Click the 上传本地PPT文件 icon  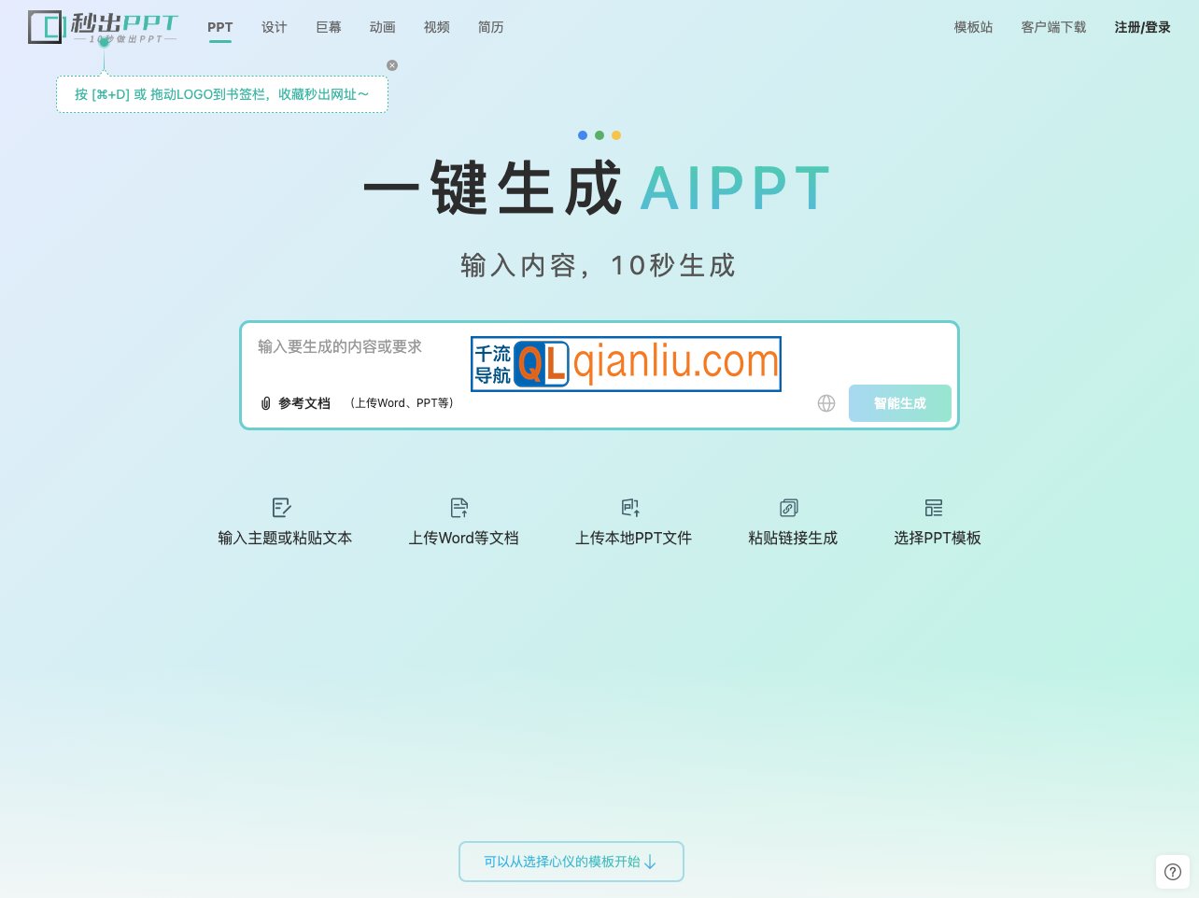pyautogui.click(x=630, y=508)
